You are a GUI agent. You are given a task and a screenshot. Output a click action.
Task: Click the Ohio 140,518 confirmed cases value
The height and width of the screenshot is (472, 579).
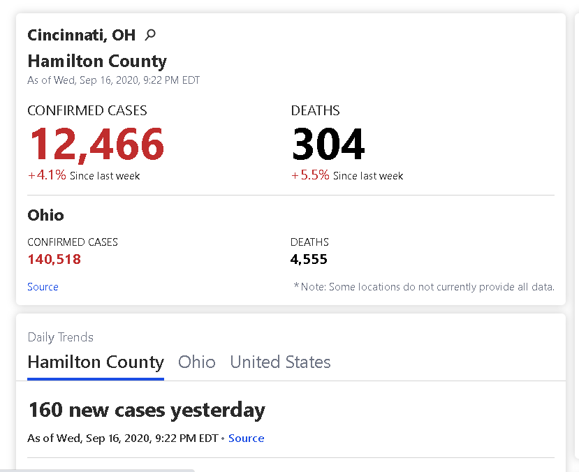[x=54, y=260]
